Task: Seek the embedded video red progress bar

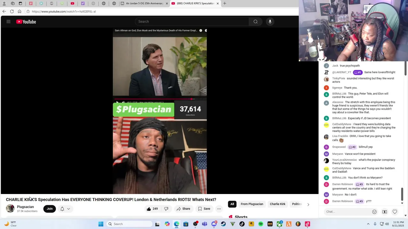Action: coord(160,99)
